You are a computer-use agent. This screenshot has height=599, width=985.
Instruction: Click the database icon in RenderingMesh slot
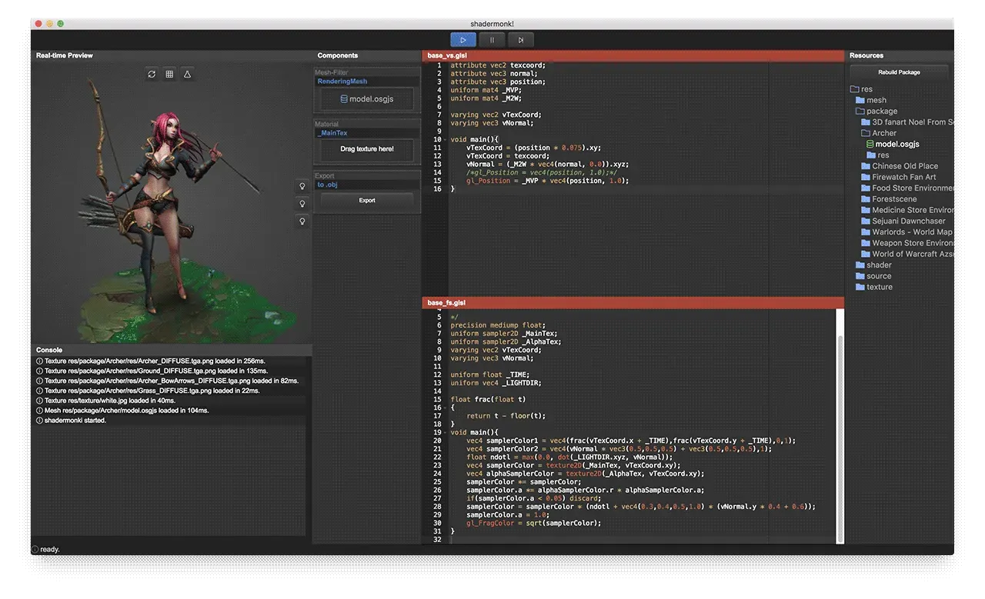(343, 99)
